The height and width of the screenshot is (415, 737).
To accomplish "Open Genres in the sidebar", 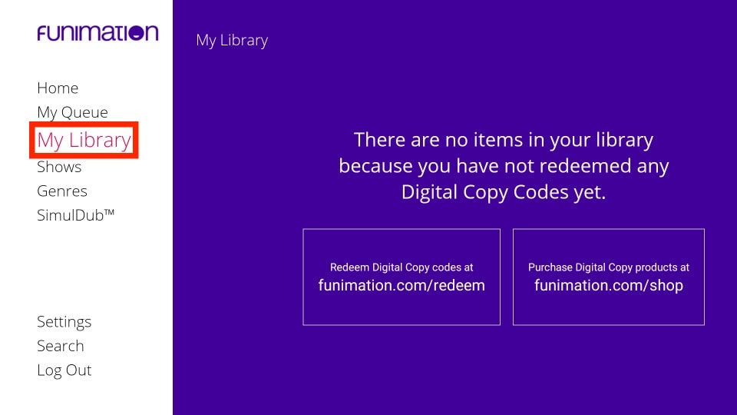I will pyautogui.click(x=62, y=191).
